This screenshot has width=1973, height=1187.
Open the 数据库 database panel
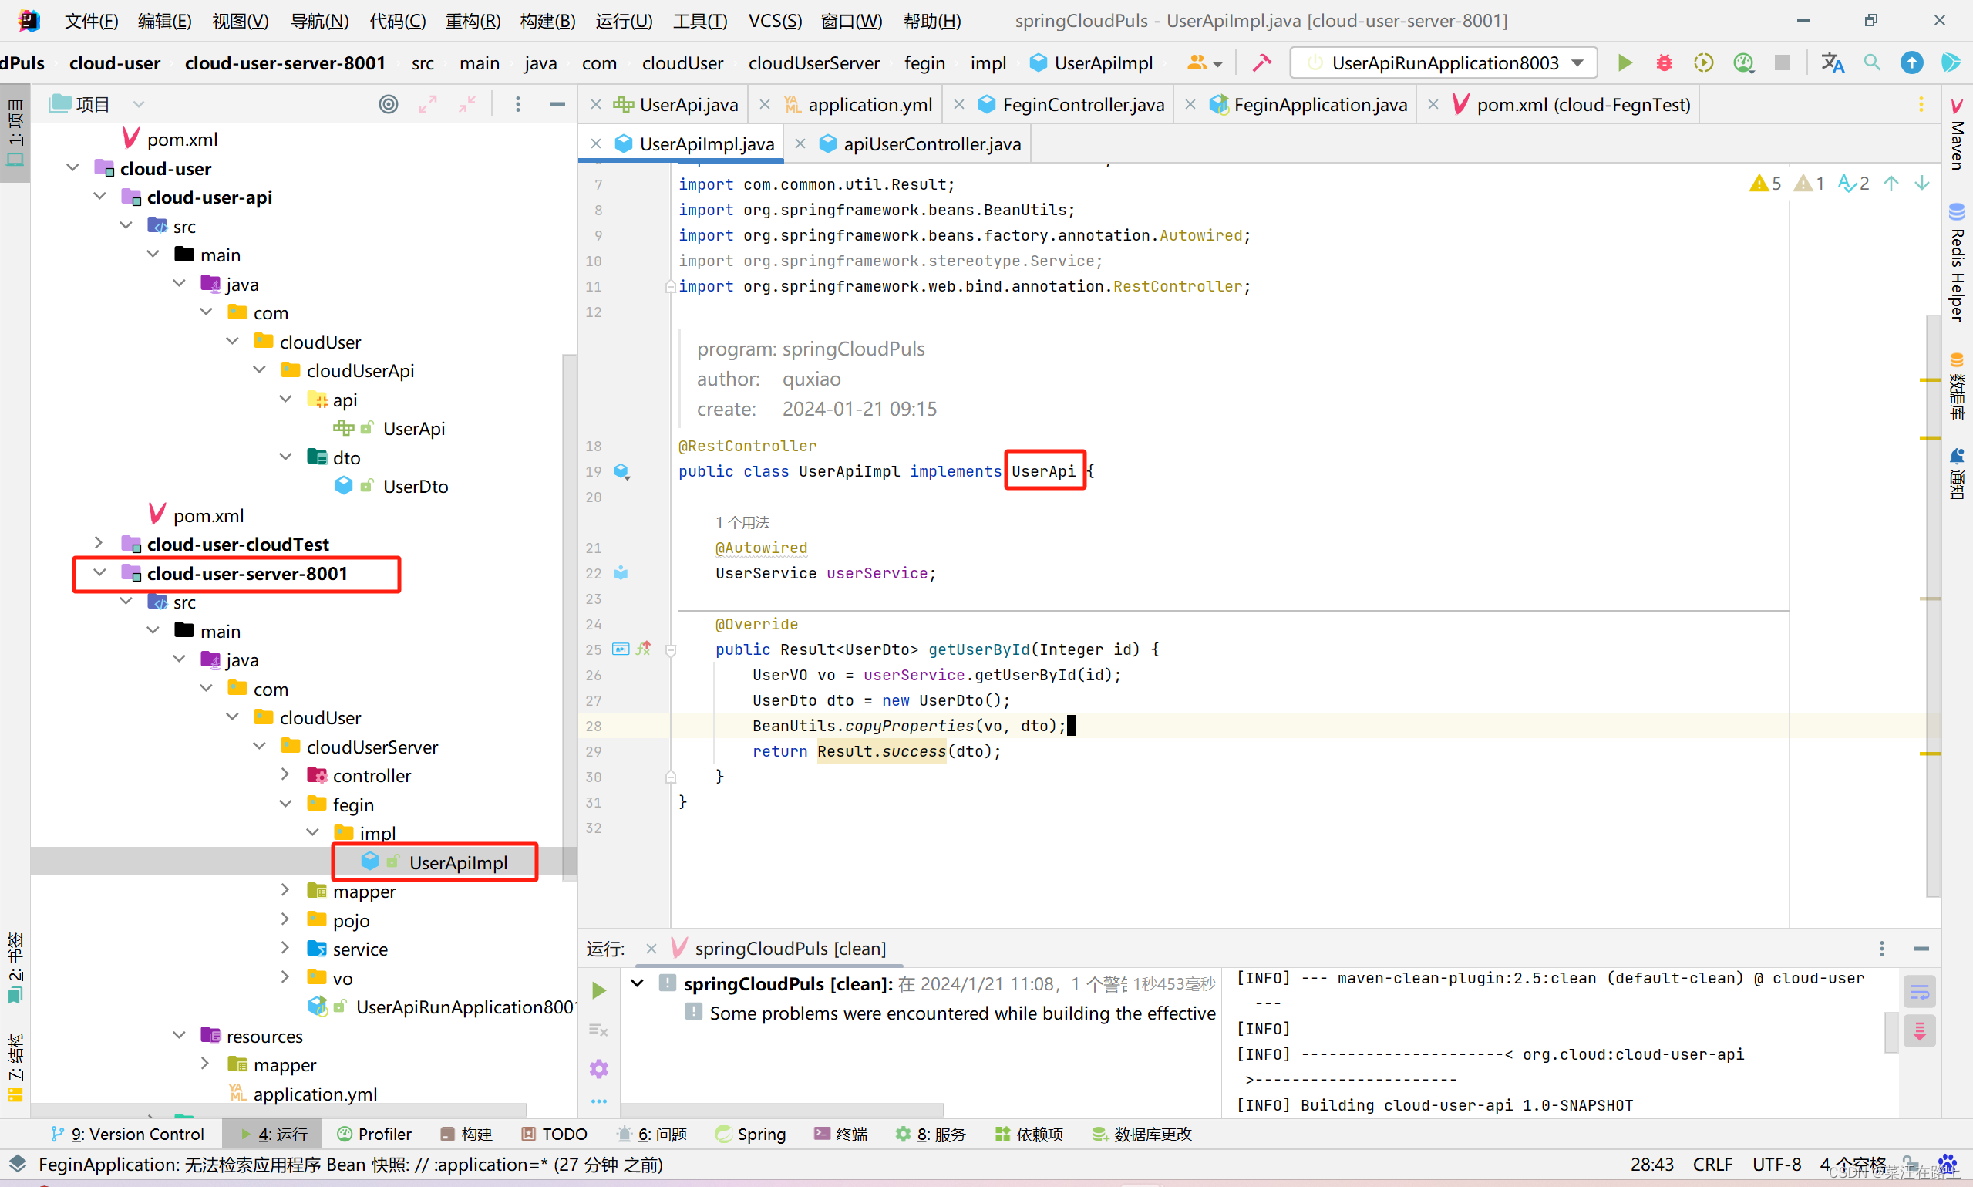click(x=1957, y=392)
